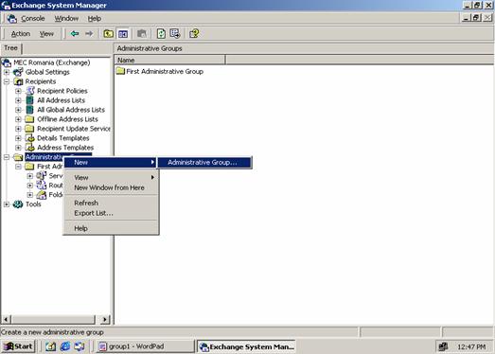The height and width of the screenshot is (354, 495).
Task: Select the Tools icon in tree
Action: (18, 204)
